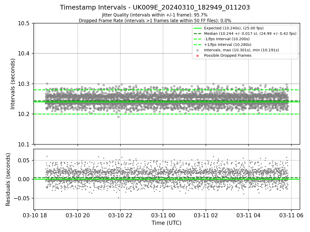Click the Dropped Frame Rate 0.0% subtitle
Screen dimensions: 310x232
pos(155,20)
